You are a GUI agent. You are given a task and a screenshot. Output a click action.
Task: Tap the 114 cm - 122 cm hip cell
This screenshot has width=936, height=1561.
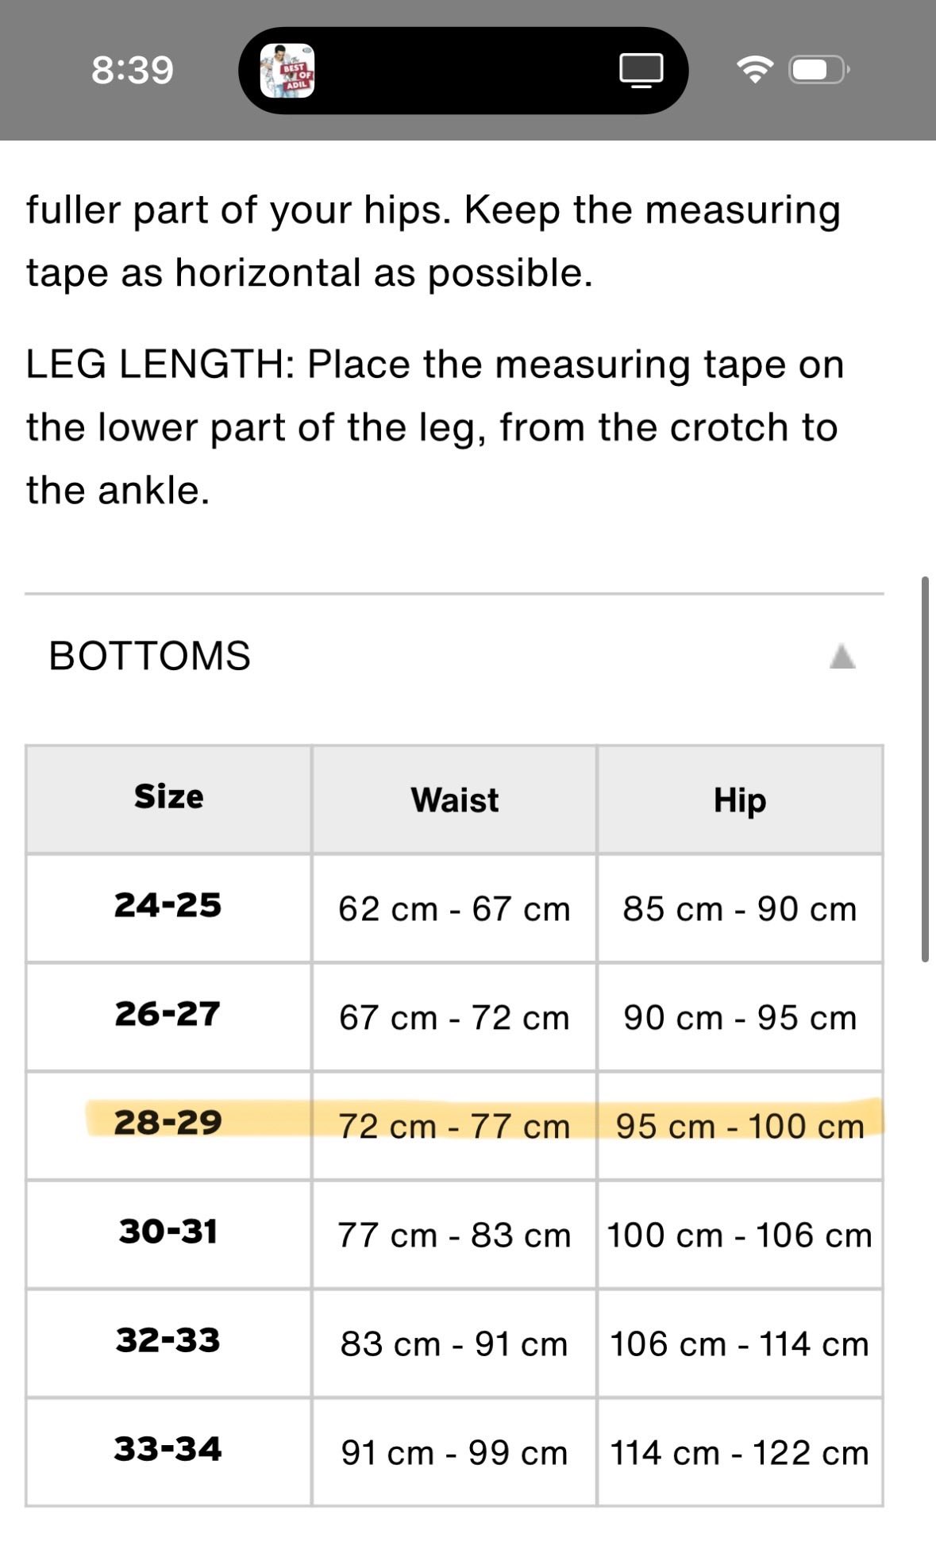tap(740, 1451)
